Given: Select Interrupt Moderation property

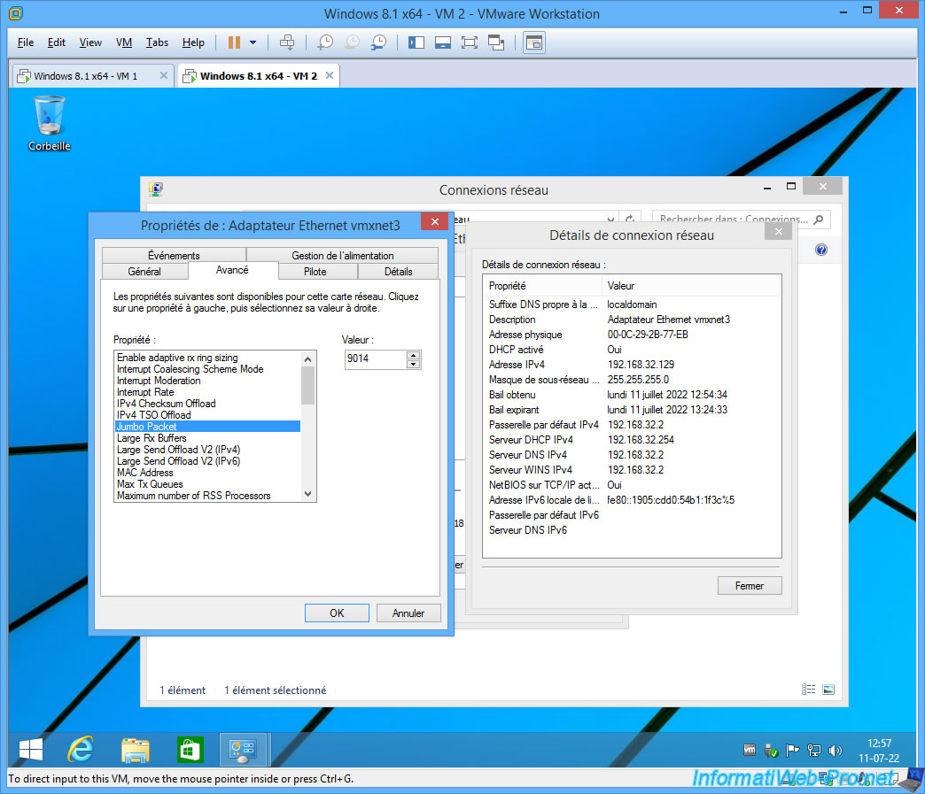Looking at the screenshot, I should (x=207, y=381).
